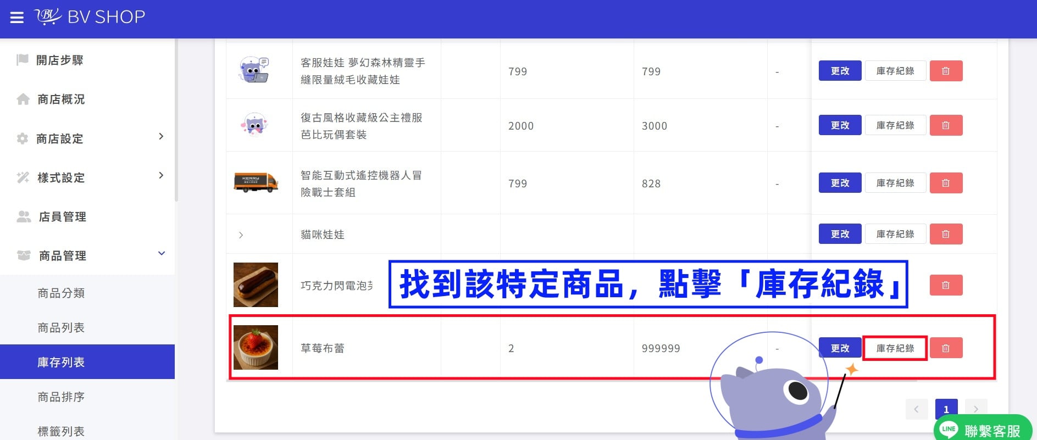Click the people icon beside 店員管理
The image size is (1037, 440).
[x=24, y=216]
